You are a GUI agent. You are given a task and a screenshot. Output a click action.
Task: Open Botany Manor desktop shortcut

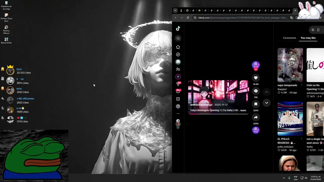6,30
